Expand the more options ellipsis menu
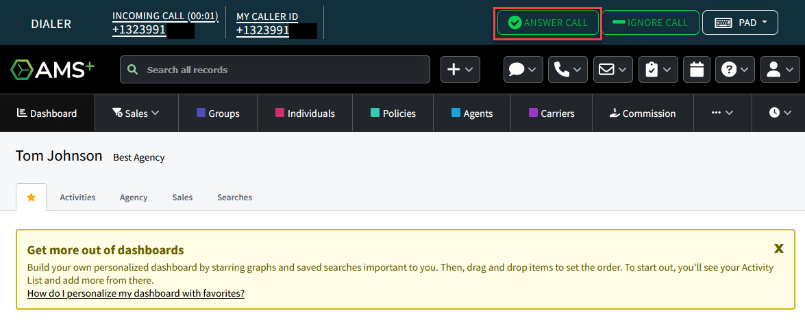 [x=722, y=113]
